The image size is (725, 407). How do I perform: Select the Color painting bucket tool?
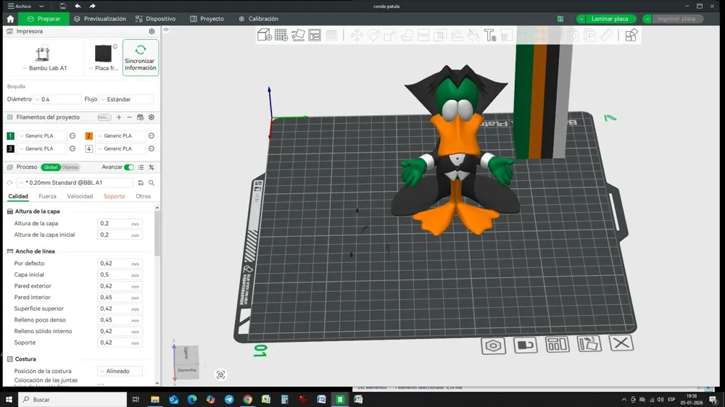coord(473,35)
